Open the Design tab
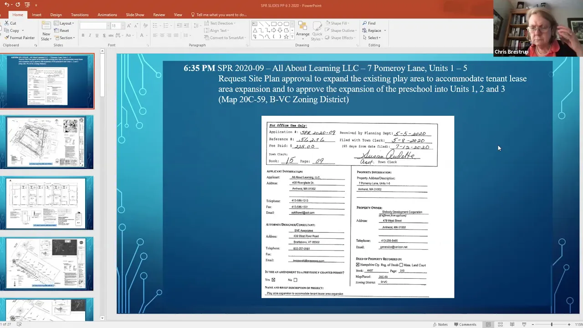The image size is (583, 328). 56,15
